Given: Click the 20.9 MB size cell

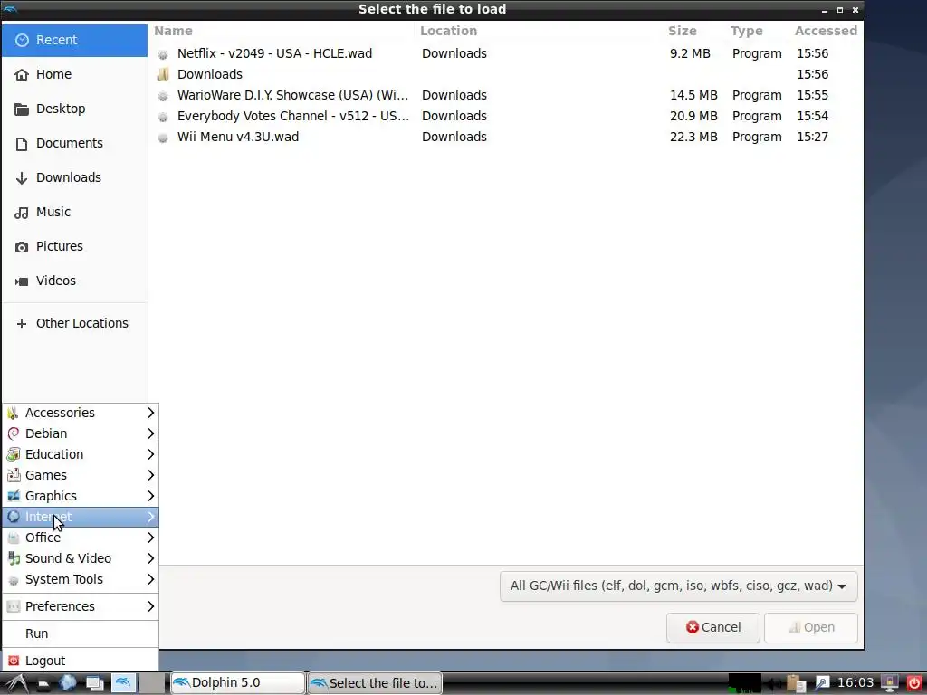Looking at the screenshot, I should (693, 116).
